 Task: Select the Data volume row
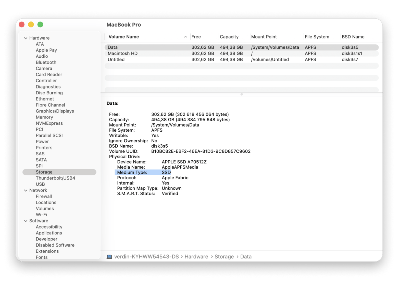[241, 47]
